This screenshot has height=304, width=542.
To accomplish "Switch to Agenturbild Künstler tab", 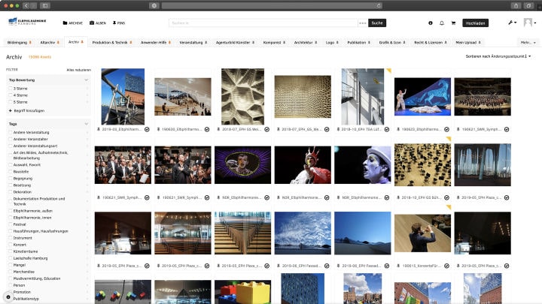I will (x=233, y=42).
